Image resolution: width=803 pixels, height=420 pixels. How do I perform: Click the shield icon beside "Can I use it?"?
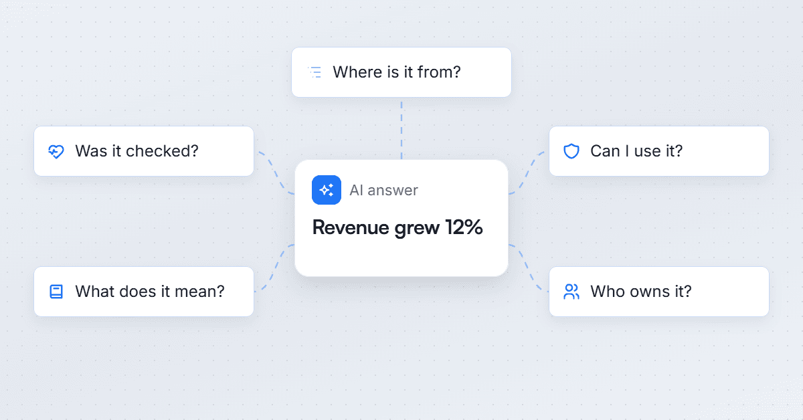571,151
